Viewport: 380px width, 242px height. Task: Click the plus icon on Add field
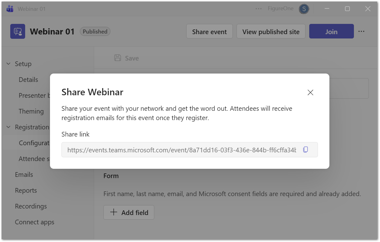click(114, 212)
